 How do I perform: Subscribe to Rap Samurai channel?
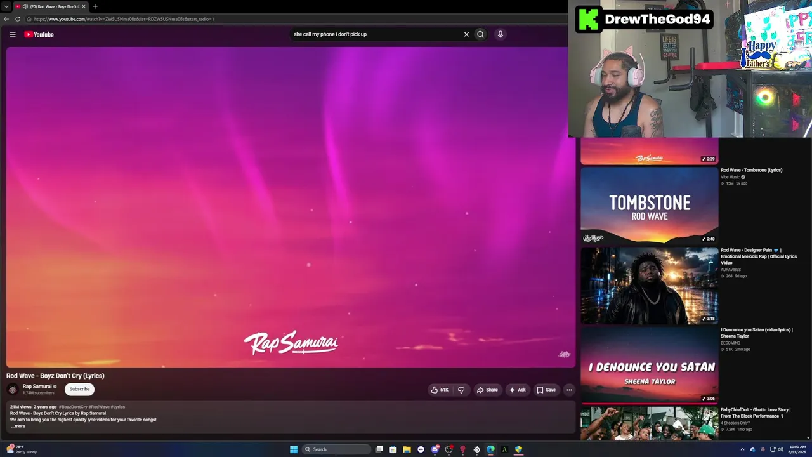79,389
